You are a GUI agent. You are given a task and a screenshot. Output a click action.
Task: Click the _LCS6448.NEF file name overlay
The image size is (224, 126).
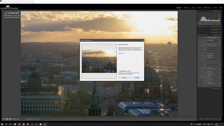coord(12,13)
